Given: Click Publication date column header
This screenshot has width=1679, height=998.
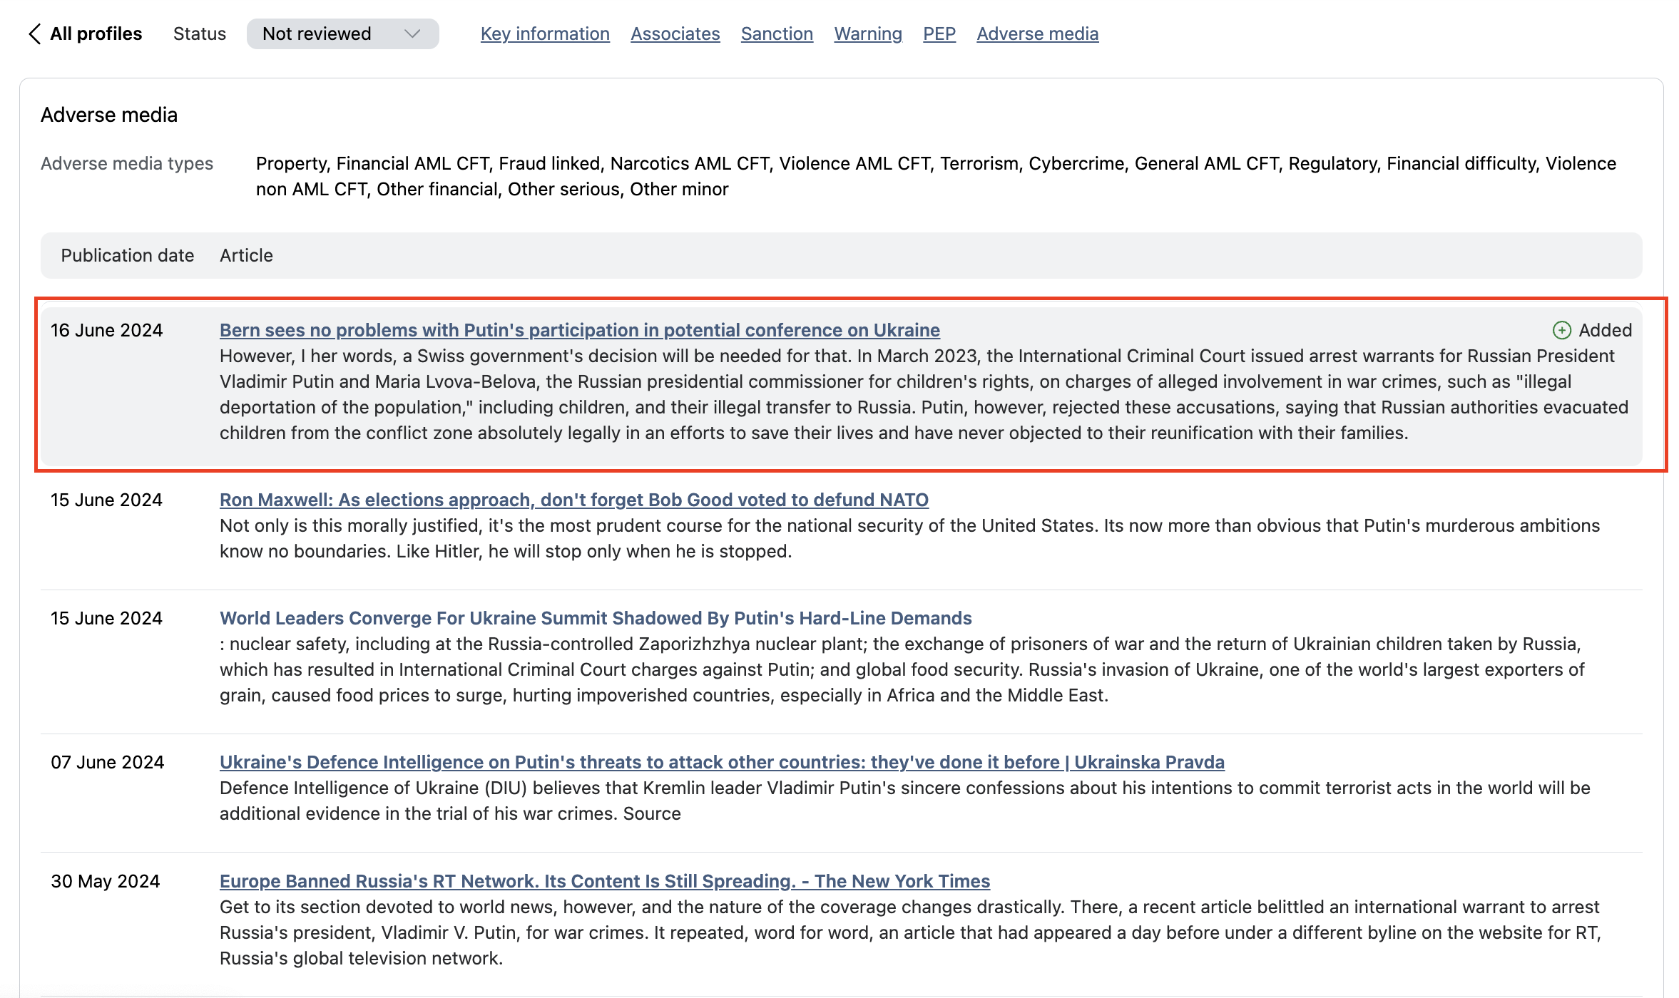Looking at the screenshot, I should [x=127, y=255].
